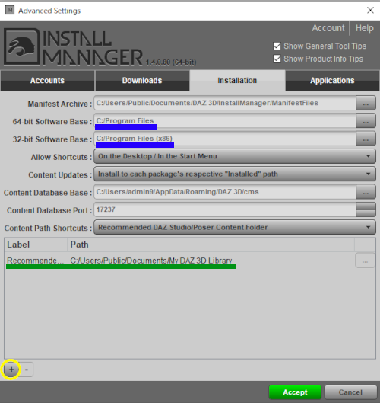Click the Manifest Archive path field
Screen dimensions: 380x403
click(x=225, y=103)
